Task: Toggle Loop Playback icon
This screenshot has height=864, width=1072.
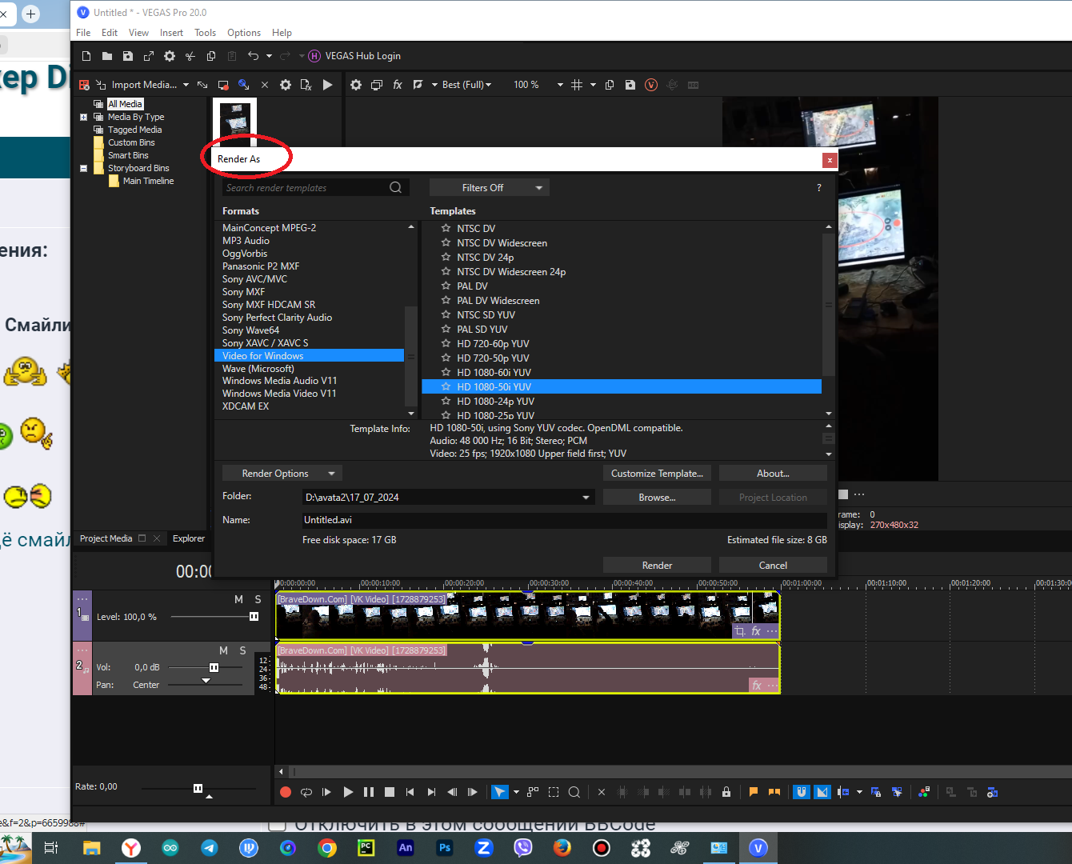Action: coord(306,792)
